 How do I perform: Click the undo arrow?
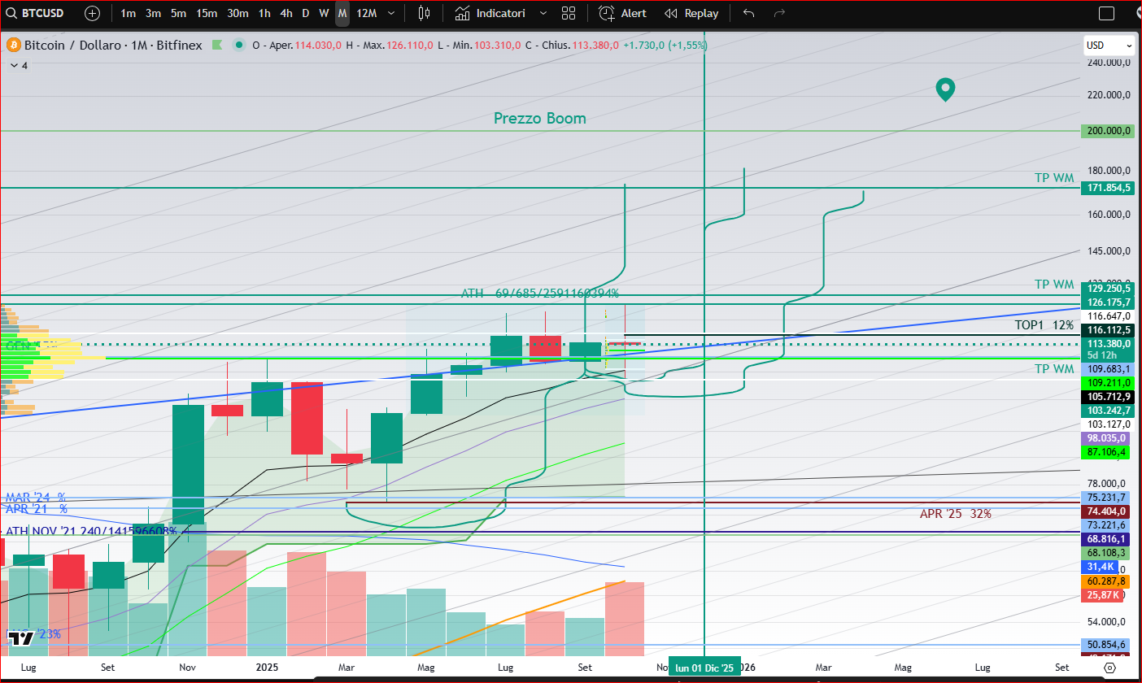tap(749, 13)
